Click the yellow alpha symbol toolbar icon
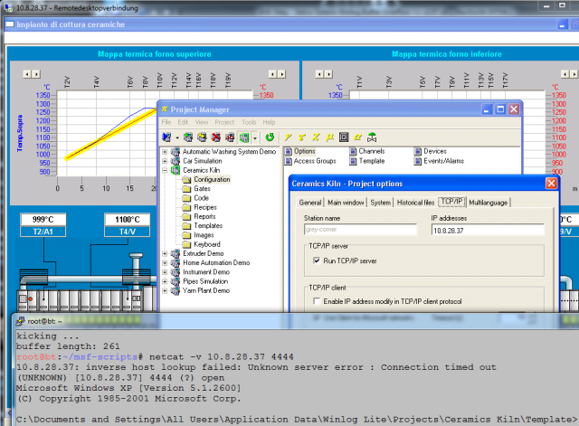 pos(357,137)
